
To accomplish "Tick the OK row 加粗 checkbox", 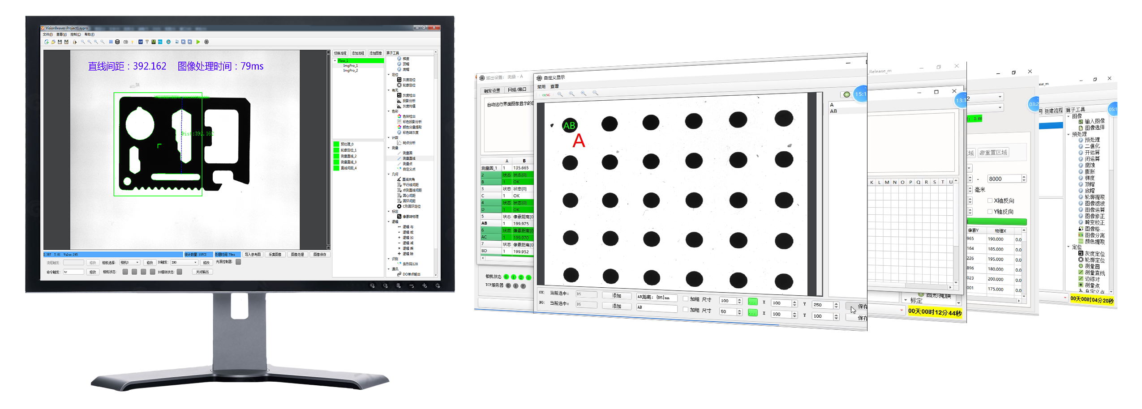I will tap(685, 299).
